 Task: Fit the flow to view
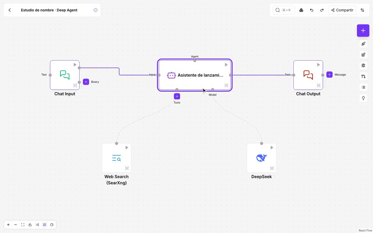23,225
